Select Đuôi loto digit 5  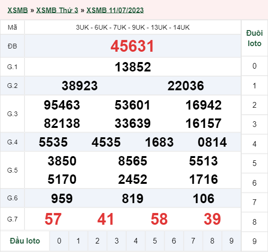pyautogui.click(x=254, y=163)
